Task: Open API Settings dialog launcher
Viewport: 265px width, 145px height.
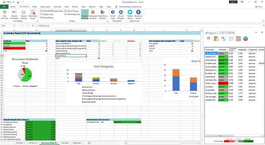Action: (x=37, y=21)
